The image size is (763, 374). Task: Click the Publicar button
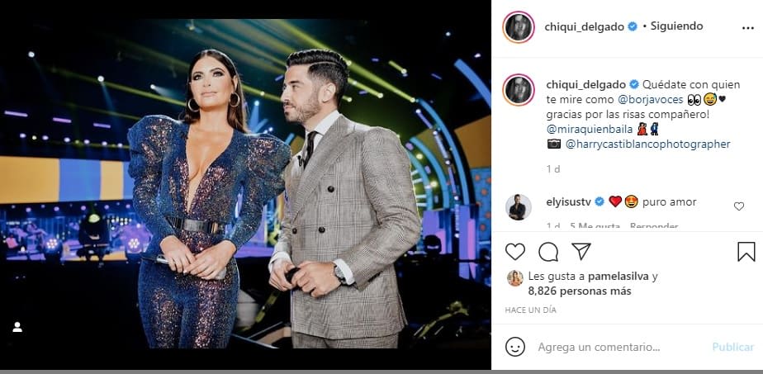(x=732, y=348)
